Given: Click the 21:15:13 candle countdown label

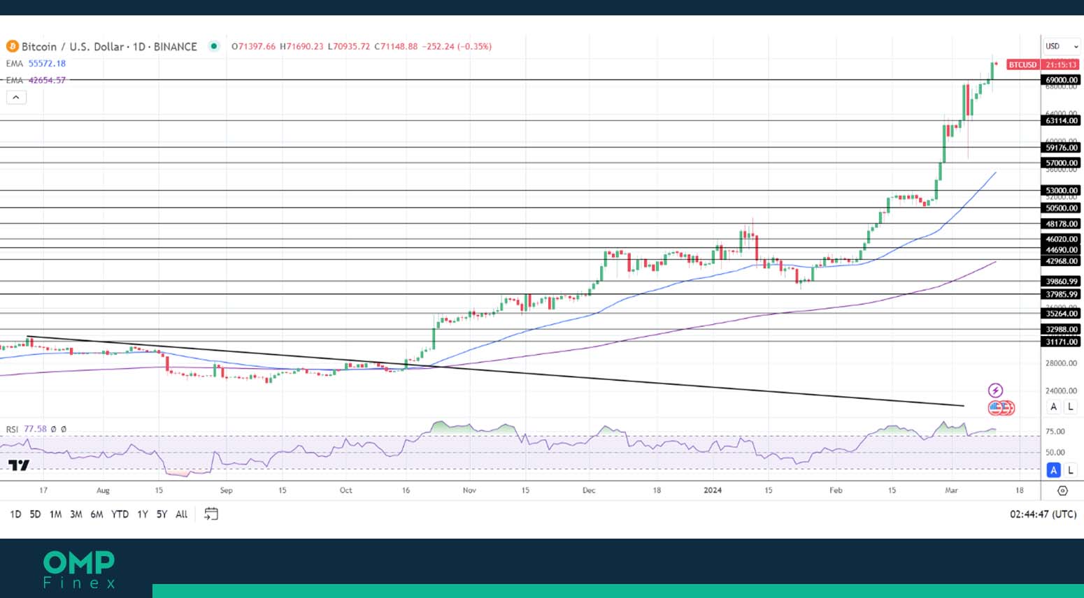Looking at the screenshot, I should click(1061, 64).
